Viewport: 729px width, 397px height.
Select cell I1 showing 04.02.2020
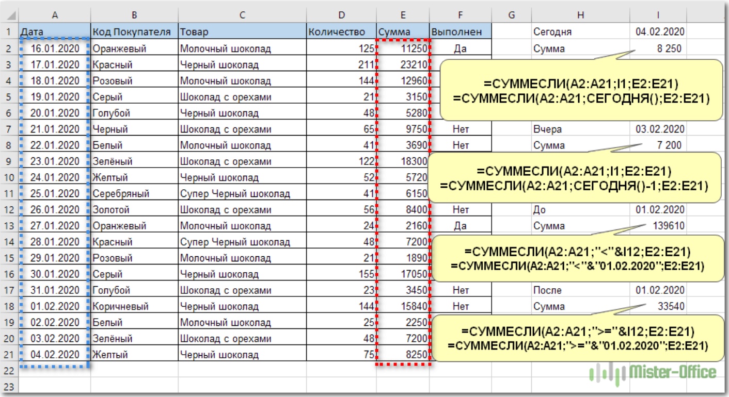tap(658, 32)
